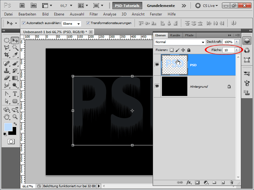
Task: Switch to the Kanäle tab
Action: 175,35
